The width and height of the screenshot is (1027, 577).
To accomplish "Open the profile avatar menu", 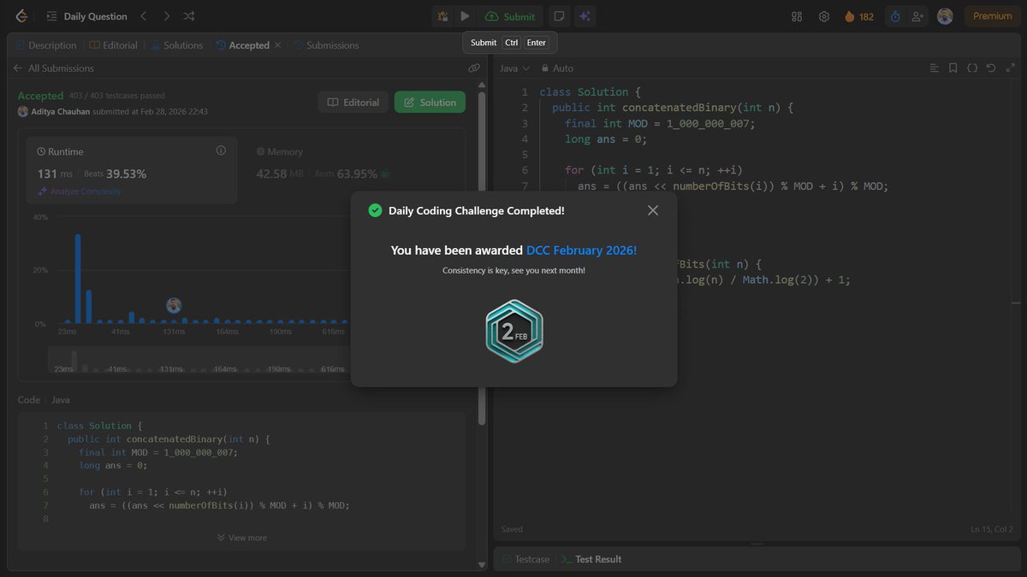I will coord(945,16).
